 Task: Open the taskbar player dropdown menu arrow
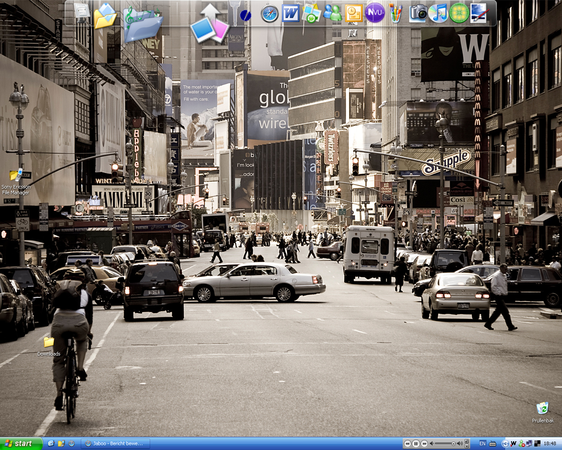467,446
